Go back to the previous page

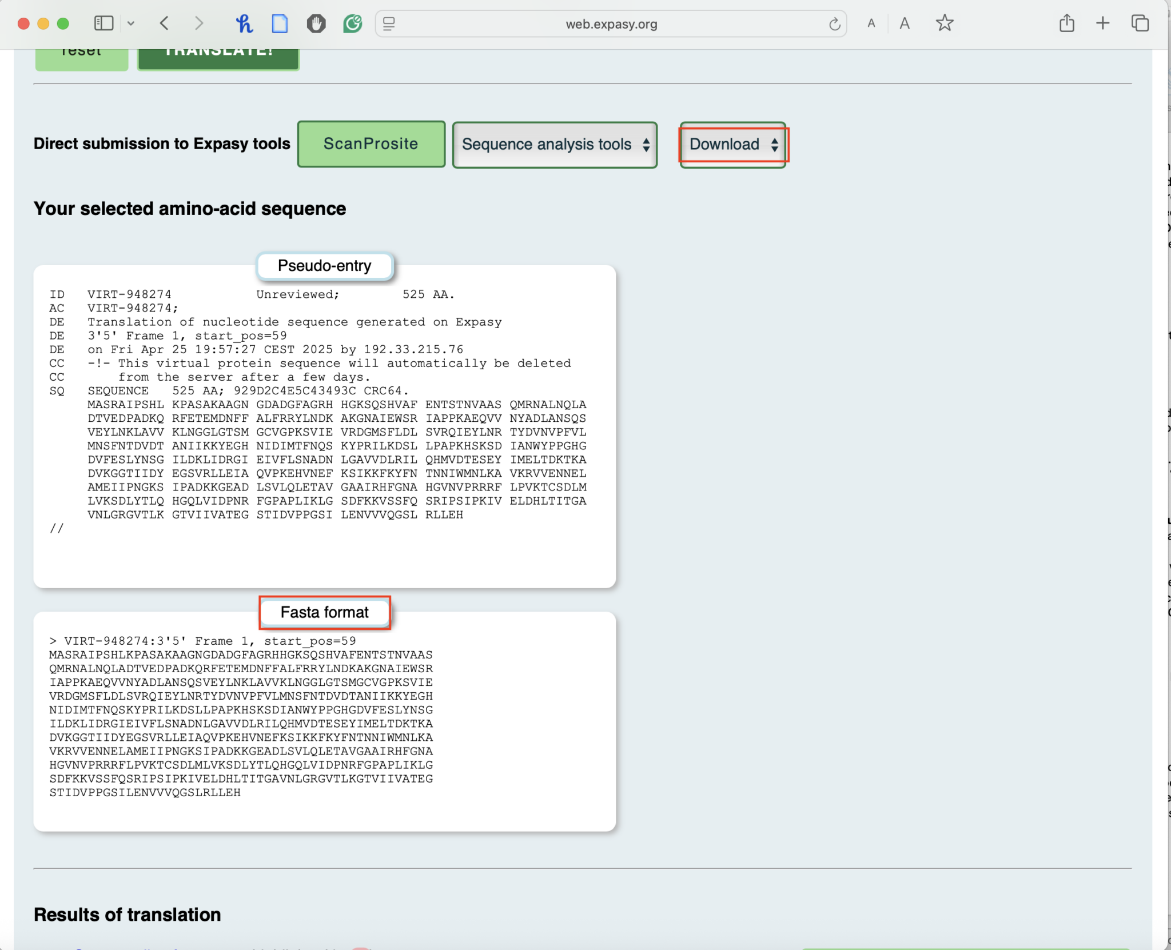coord(165,23)
